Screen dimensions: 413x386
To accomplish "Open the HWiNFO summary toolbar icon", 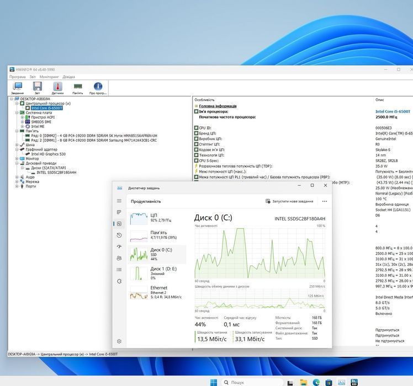I will (18, 88).
